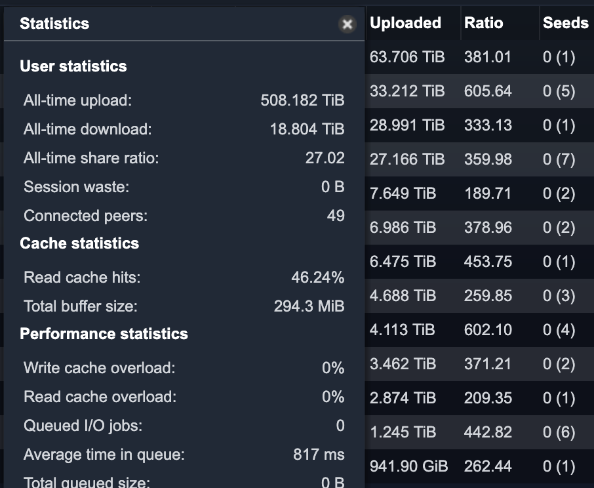Sort torrents by Seeds column
Screen dimensions: 594x488
coord(566,23)
